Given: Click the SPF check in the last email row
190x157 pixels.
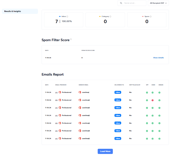Looking at the screenshot, I should (x=147, y=139).
